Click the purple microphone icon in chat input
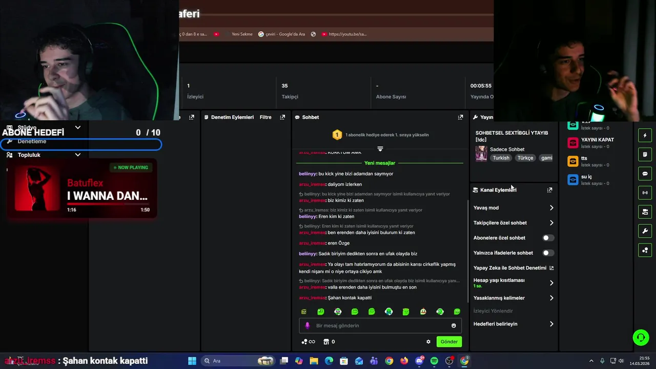 click(307, 325)
